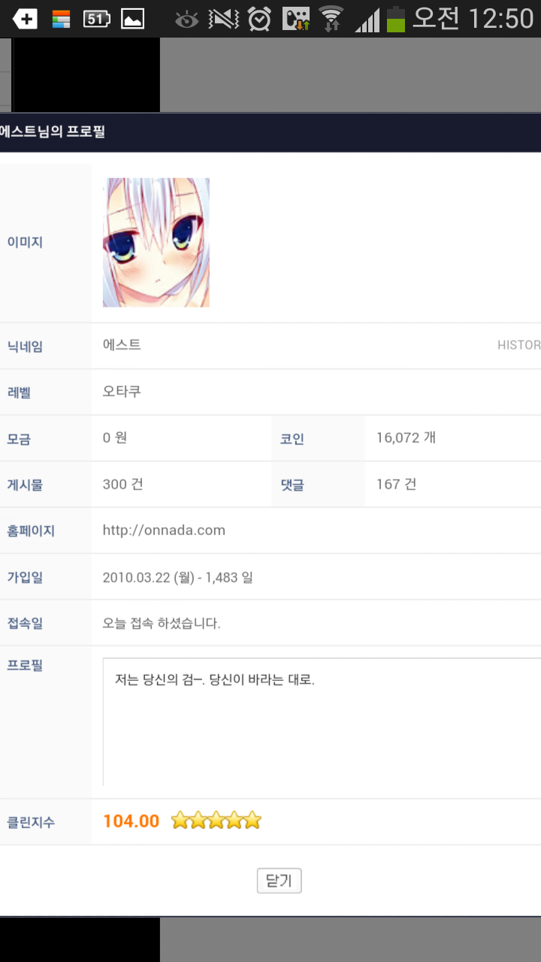This screenshot has width=541, height=962.
Task: Open the anime avatar profile image
Action: [156, 242]
